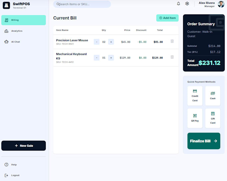Image resolution: width=227 pixels, height=181 pixels.
Task: Click the $17.12 tax value
Action: tap(215, 52)
